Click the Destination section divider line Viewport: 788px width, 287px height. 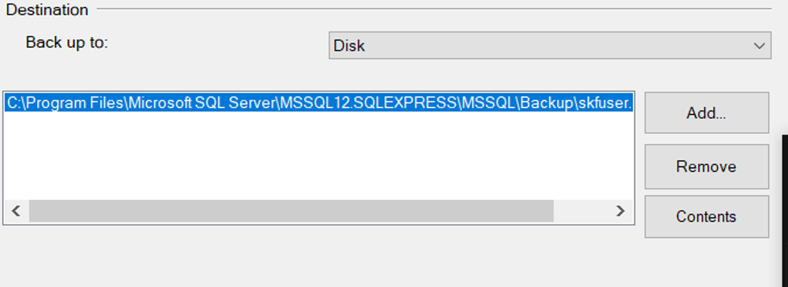point(434,9)
